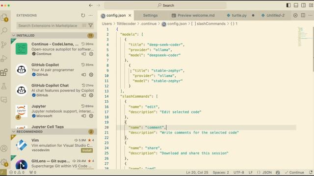Image resolution: width=314 pixels, height=176 pixels.
Task: Toggle the secondary side bar
Action: (304, 5)
